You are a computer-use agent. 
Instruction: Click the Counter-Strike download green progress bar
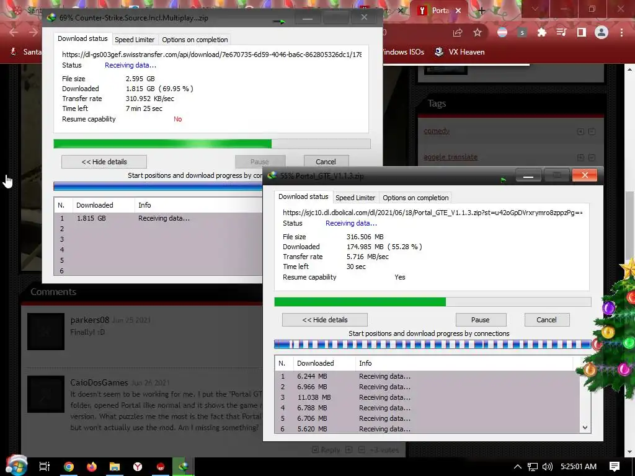pyautogui.click(x=212, y=144)
